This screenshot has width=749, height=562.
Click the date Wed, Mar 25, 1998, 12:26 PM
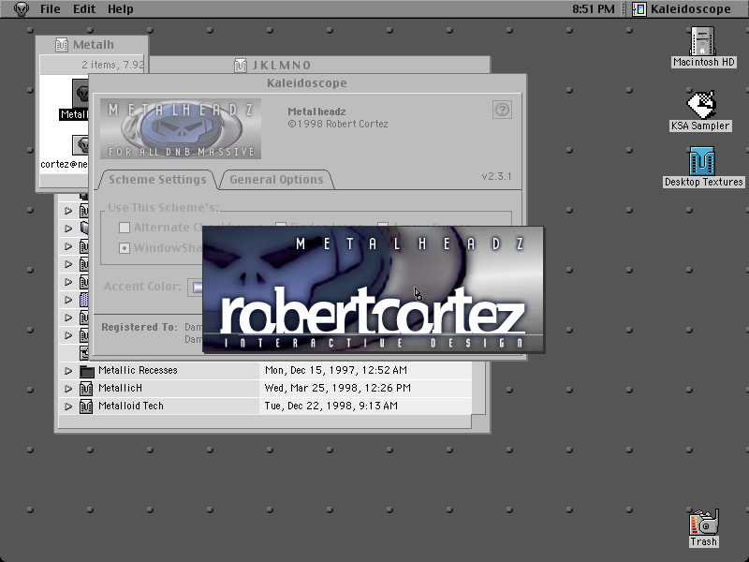[338, 388]
